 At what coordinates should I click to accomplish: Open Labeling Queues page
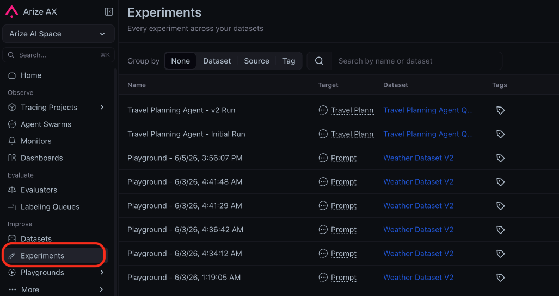point(50,207)
